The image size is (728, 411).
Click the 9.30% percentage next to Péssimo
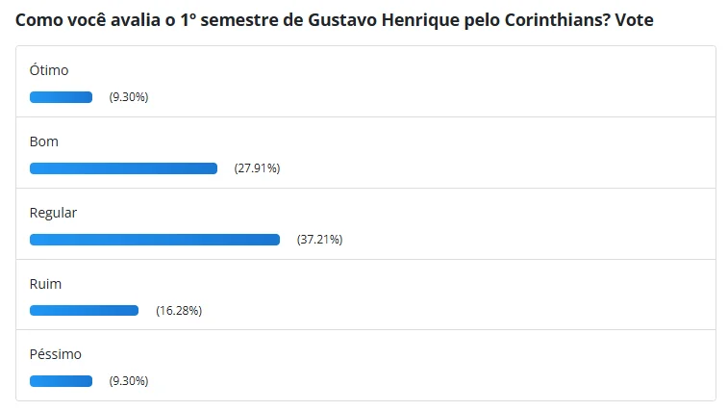point(129,381)
